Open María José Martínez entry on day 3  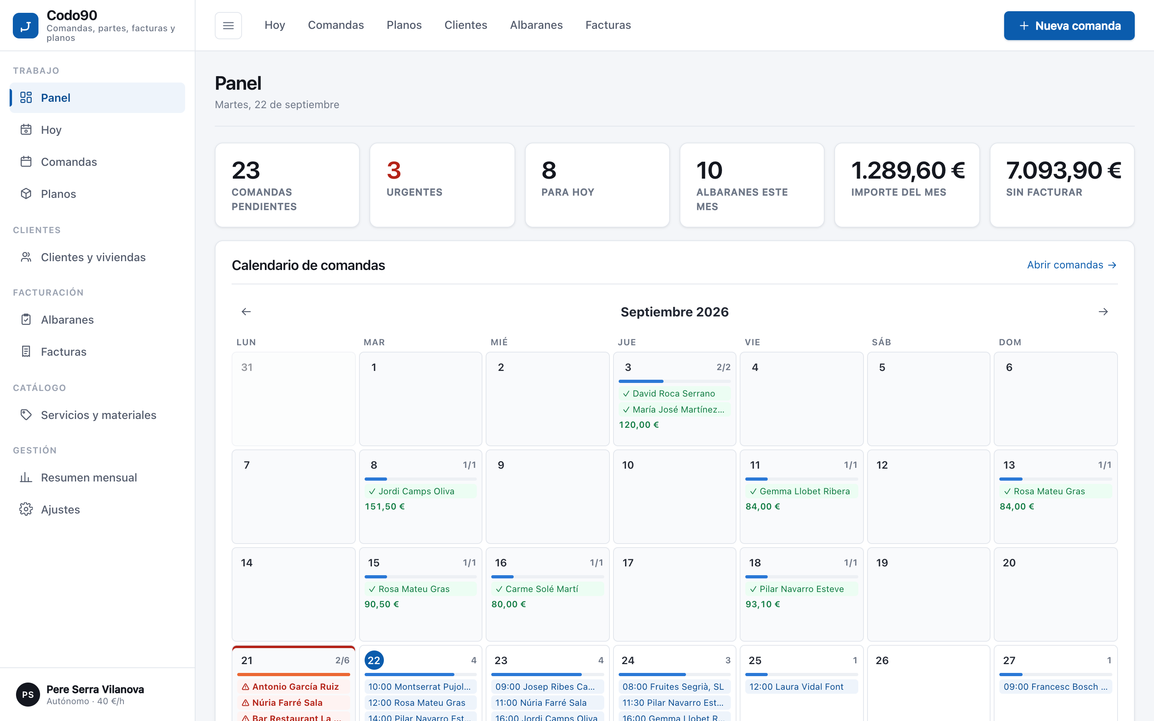674,410
